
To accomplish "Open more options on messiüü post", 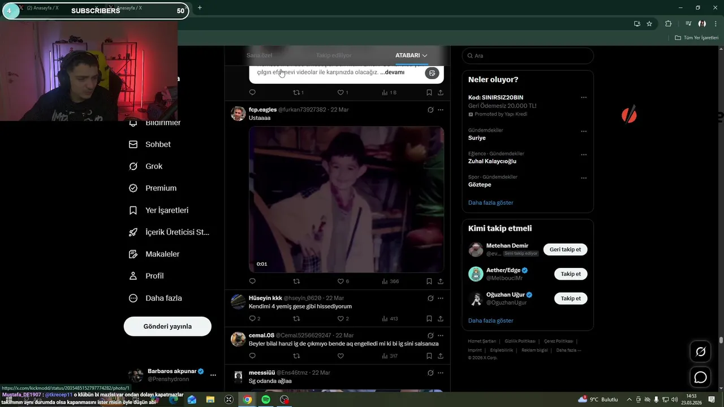I will (441, 373).
